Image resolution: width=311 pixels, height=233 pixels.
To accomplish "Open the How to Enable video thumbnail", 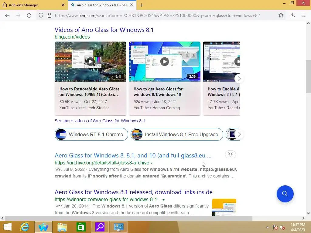I will click(x=221, y=62).
